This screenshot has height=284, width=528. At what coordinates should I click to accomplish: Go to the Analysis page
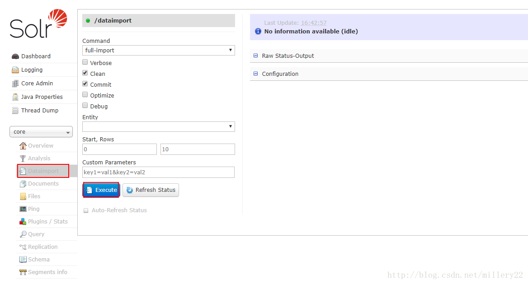coord(39,158)
